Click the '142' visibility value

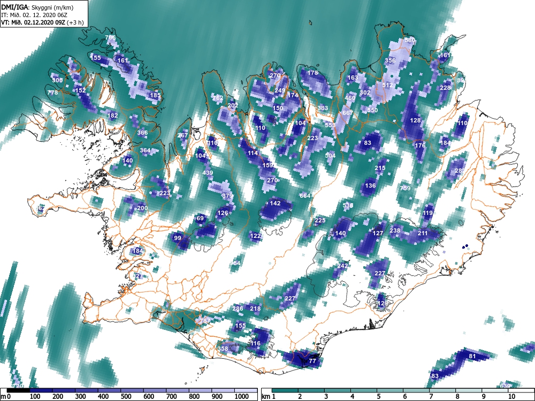click(x=275, y=203)
